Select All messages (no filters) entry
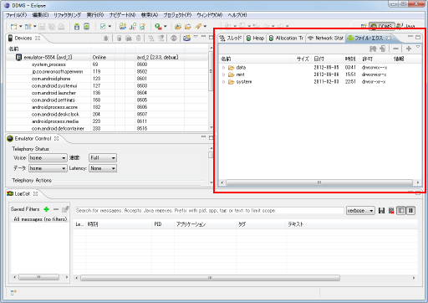This screenshot has height=303, width=428. 40,219
